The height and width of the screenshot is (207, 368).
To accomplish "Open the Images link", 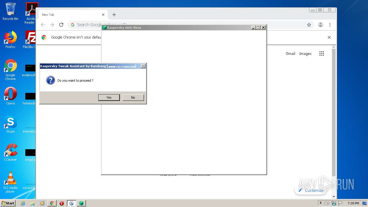I will [x=305, y=54].
